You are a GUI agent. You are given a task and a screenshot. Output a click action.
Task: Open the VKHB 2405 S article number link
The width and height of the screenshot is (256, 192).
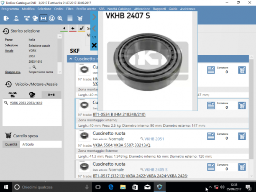tap(156, 170)
